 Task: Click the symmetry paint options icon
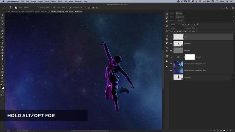coord(97,8)
